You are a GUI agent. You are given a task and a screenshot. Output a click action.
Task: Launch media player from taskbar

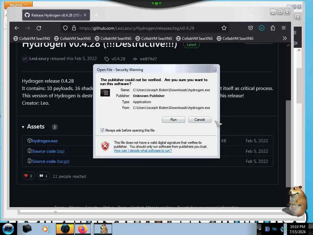[45, 229]
